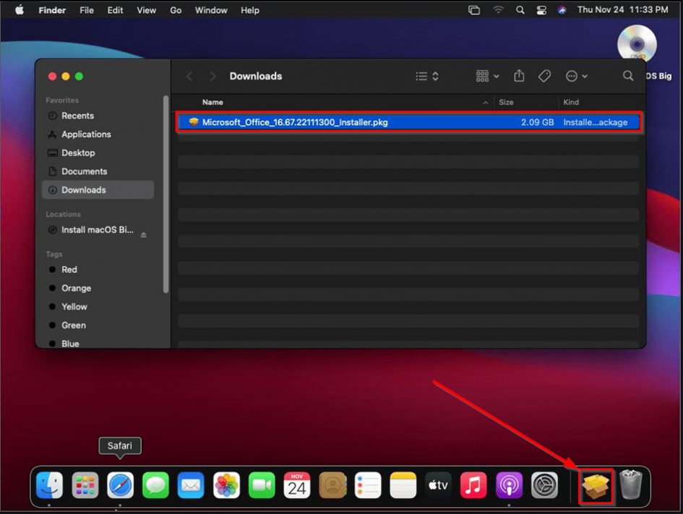Select Microsoft_Office_16.67.22111300_Installer.pkg file

[408, 122]
